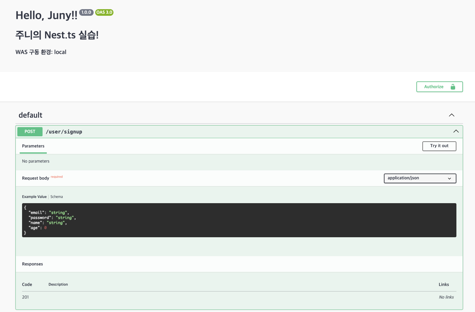Collapse the /user/signup operation chevron
Screen dimensions: 475x312
(x=456, y=131)
